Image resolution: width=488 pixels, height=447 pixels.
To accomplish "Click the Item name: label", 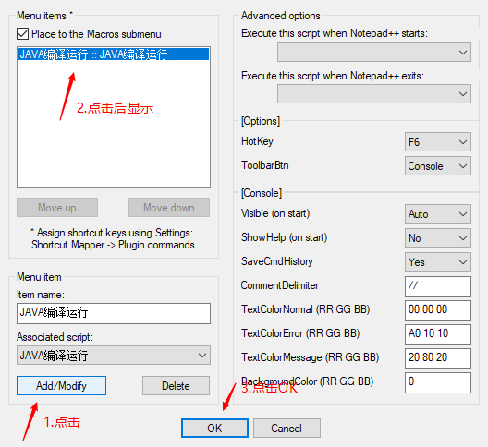I will tap(41, 295).
